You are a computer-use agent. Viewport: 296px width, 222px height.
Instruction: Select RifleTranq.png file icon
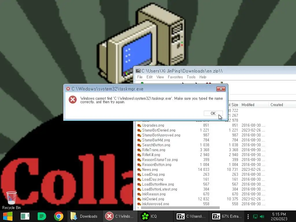click(x=139, y=150)
